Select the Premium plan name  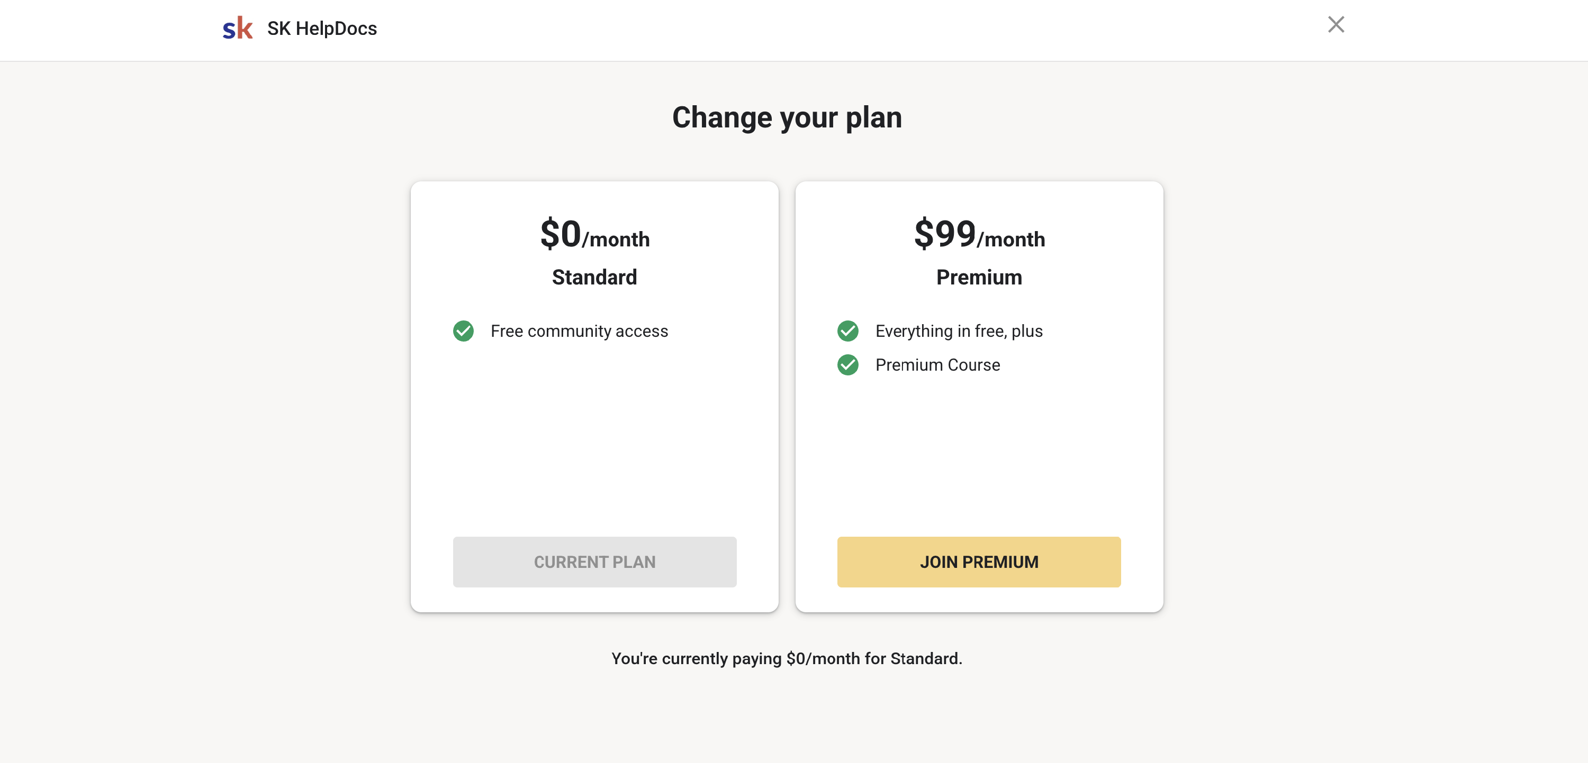979,277
